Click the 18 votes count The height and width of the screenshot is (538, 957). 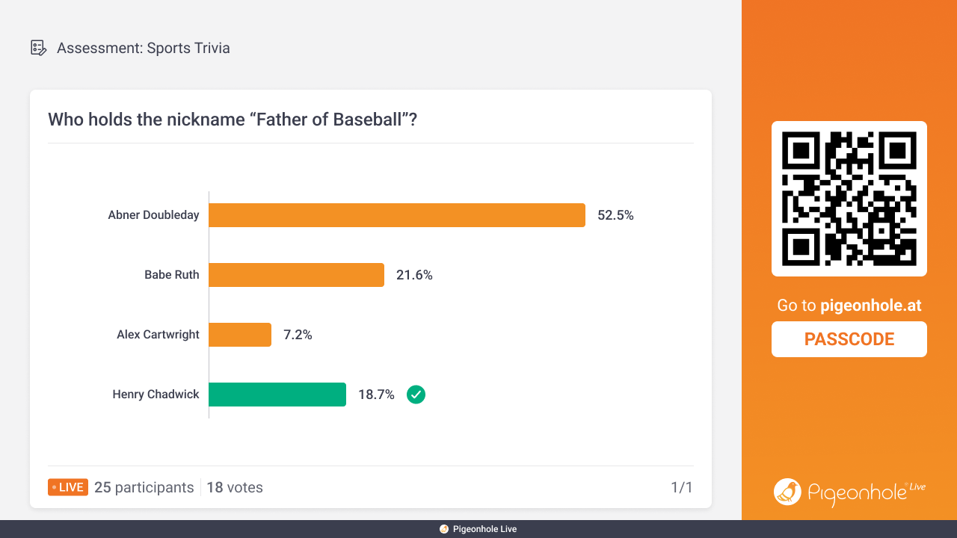click(235, 487)
